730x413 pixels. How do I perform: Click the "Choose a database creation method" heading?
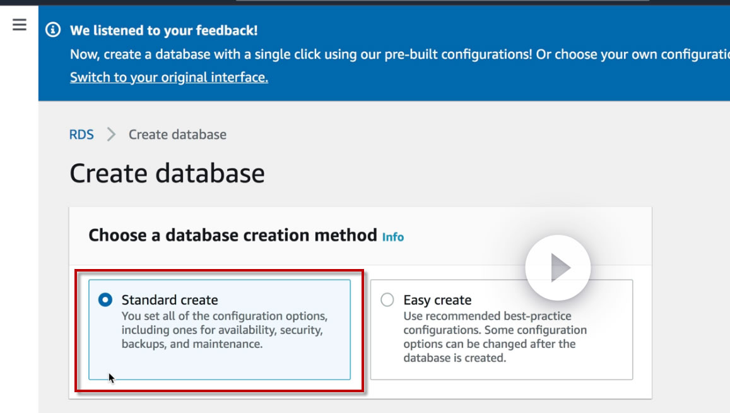tap(232, 236)
